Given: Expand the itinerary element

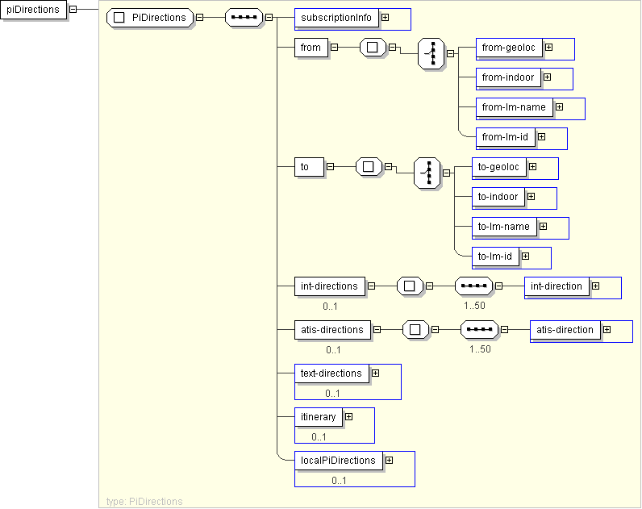Looking at the screenshot, I should [x=348, y=417].
